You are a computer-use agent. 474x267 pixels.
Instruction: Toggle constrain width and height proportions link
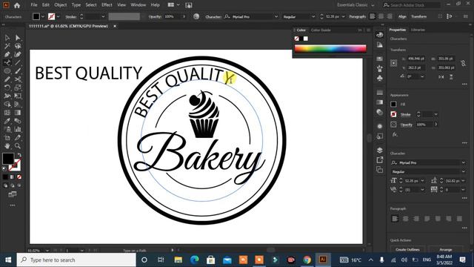pos(463,63)
